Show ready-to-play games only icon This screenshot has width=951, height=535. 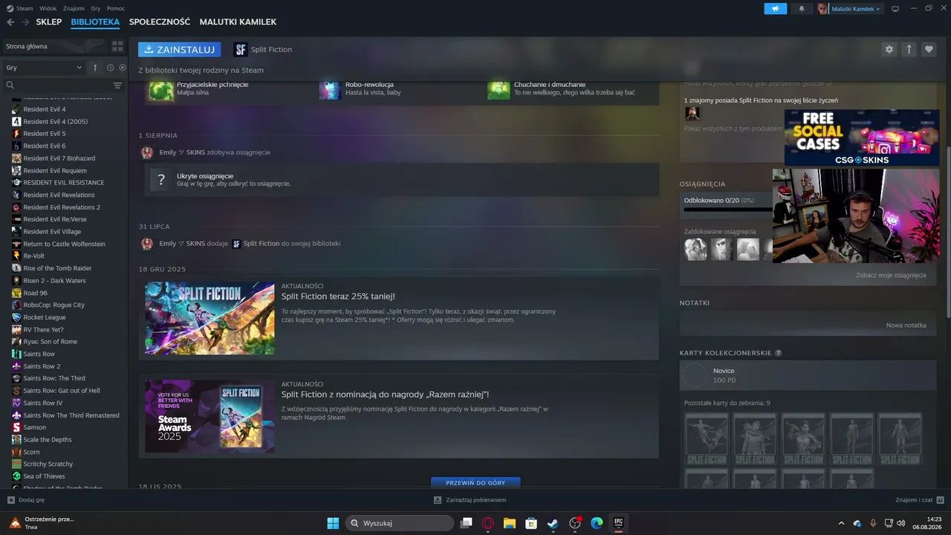(123, 68)
